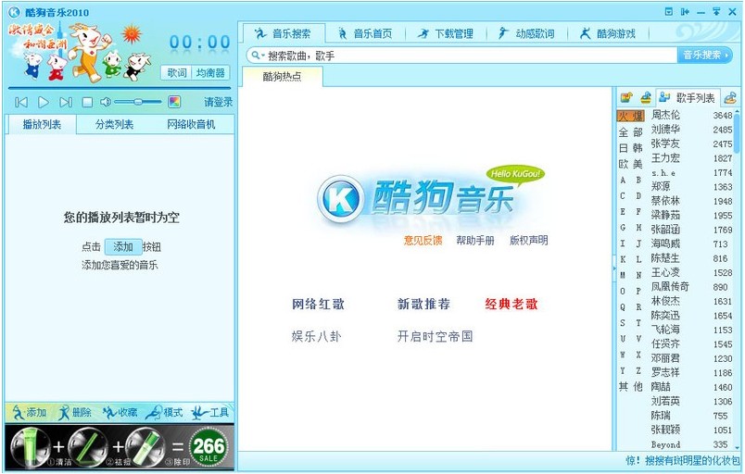Collapse the singer panel using the side arrow
The width and height of the screenshot is (745, 474).
click(x=614, y=268)
